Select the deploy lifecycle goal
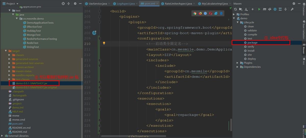The width and height of the screenshot is (306, 138). coord(251,59)
